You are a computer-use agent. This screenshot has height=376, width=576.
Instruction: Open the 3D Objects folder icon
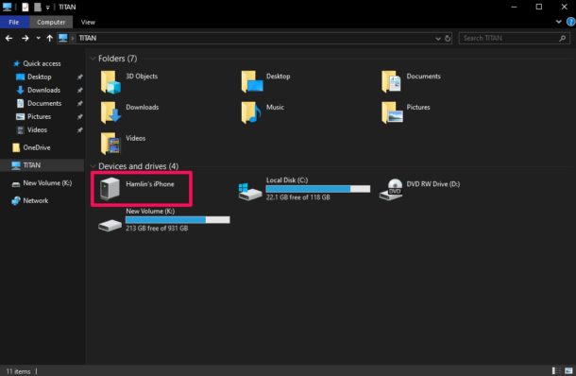tap(110, 82)
